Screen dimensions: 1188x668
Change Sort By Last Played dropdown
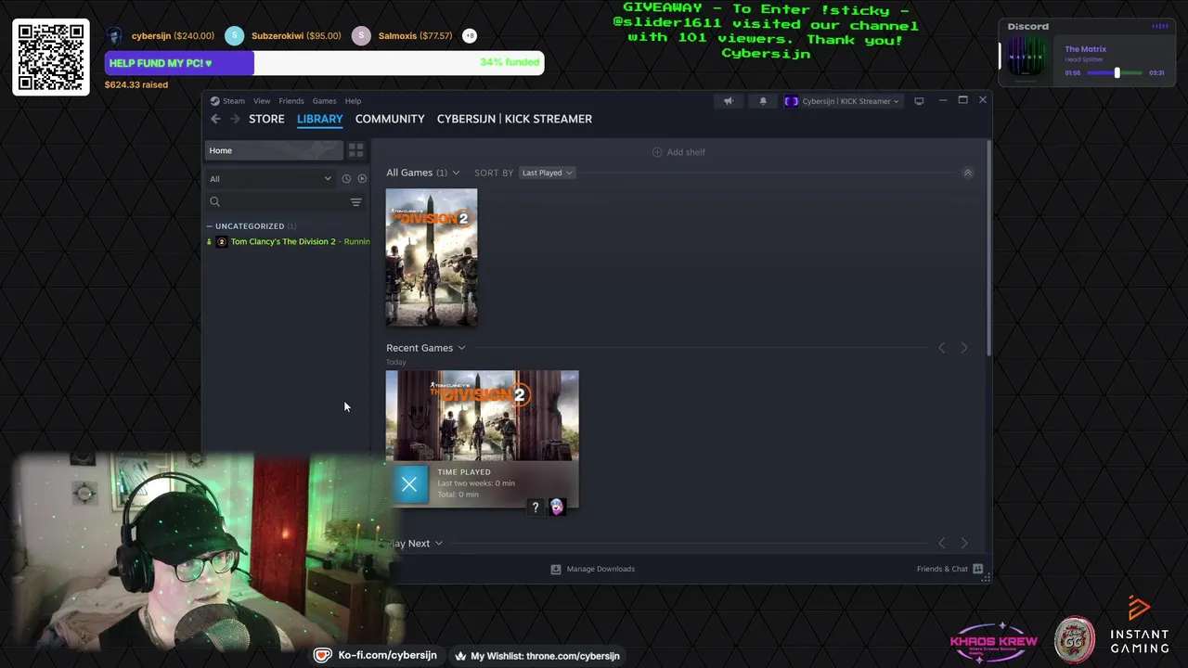[547, 173]
